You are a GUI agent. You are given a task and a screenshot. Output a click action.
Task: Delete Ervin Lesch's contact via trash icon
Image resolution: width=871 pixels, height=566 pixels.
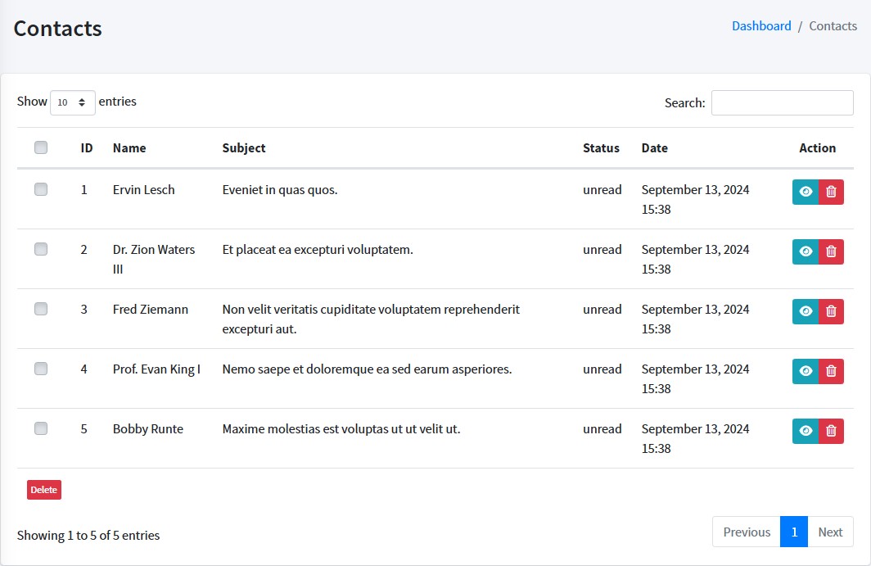[x=831, y=192]
